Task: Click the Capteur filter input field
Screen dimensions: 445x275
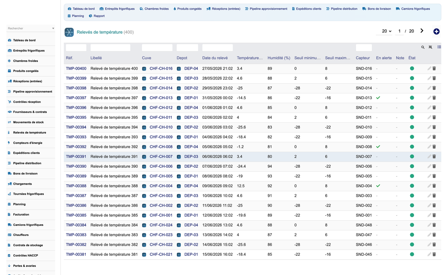Action: (364, 47)
